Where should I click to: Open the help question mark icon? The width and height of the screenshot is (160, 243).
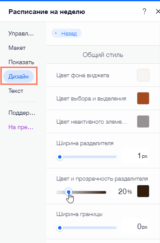tap(144, 11)
